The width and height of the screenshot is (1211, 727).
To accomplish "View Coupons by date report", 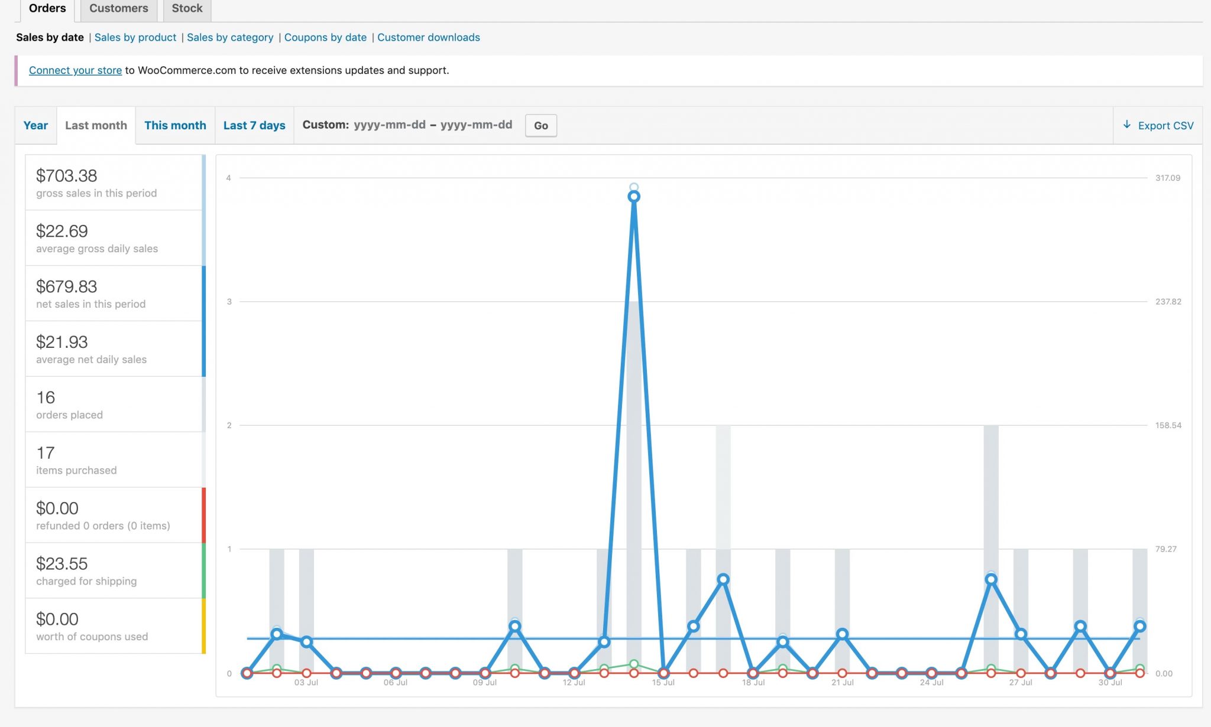I will (x=325, y=37).
